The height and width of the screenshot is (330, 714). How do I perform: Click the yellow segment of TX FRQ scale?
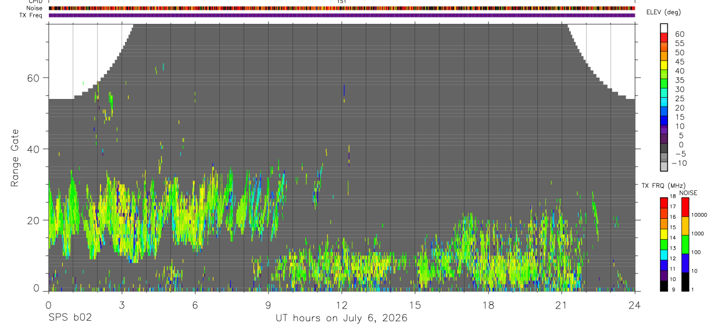coord(664,233)
